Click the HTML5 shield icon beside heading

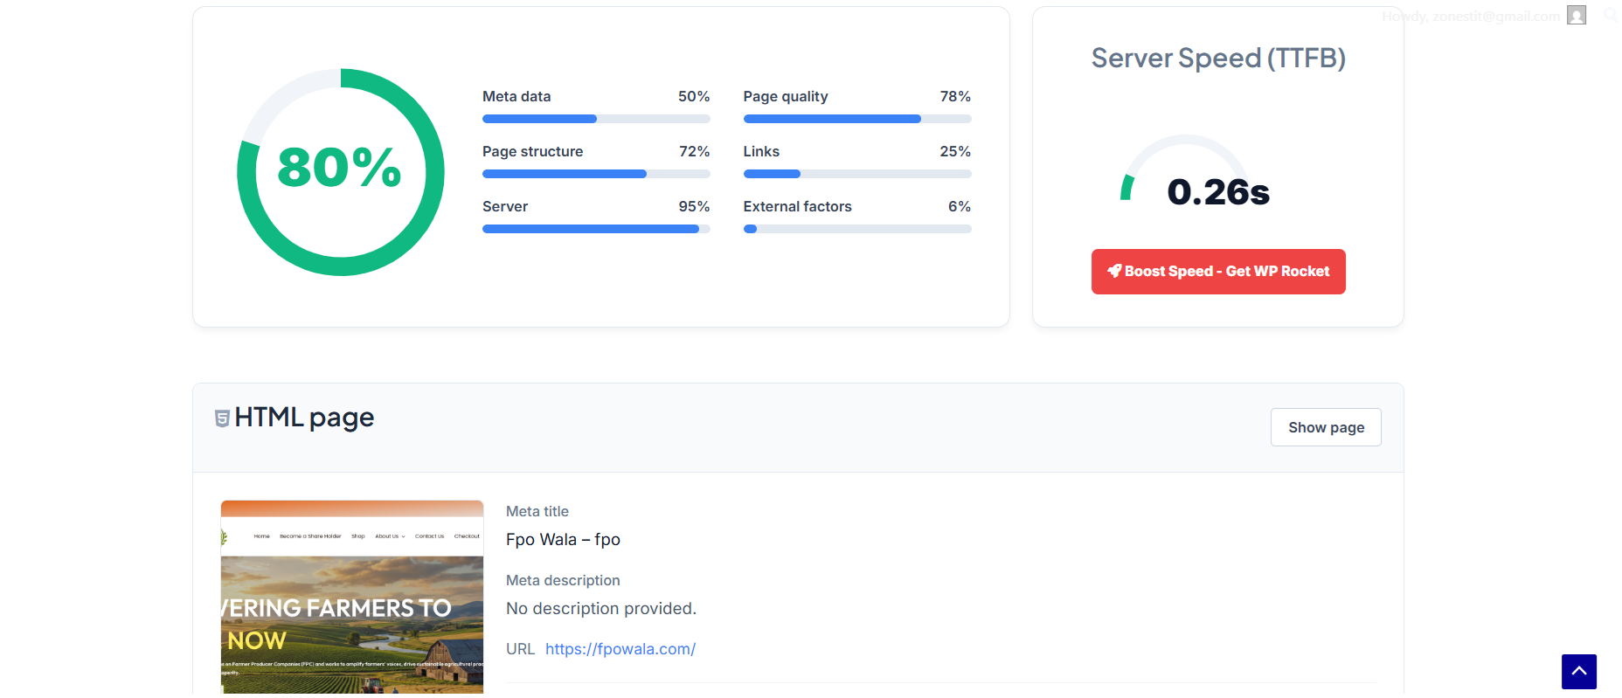(222, 418)
